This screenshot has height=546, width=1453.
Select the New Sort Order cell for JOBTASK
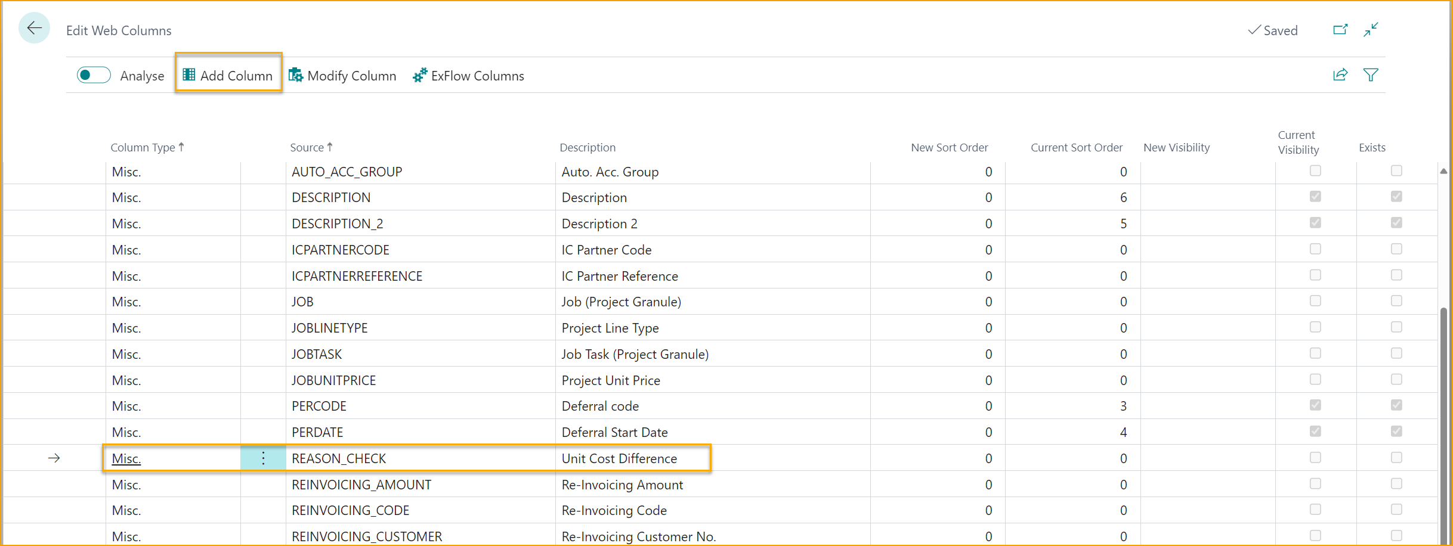click(x=938, y=354)
